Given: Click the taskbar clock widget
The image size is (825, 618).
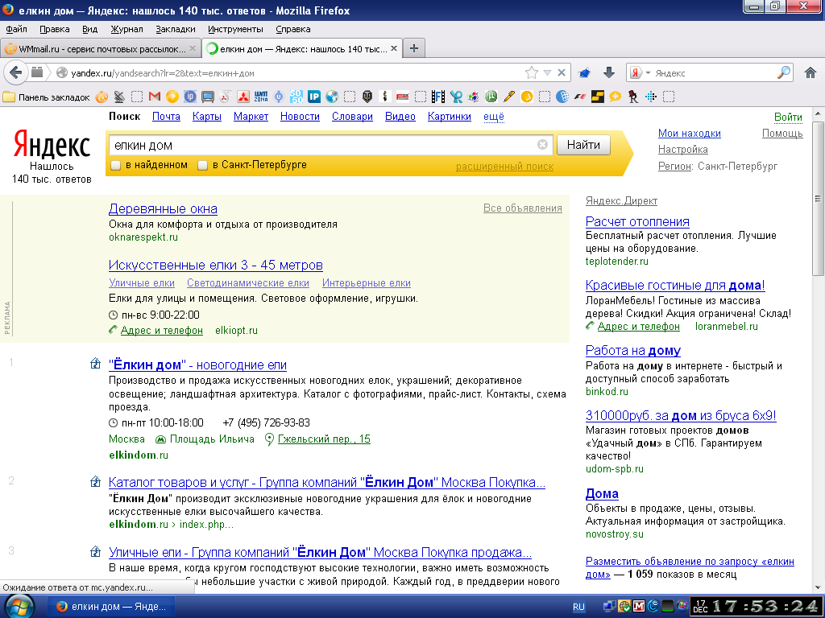Looking at the screenshot, I should click(x=756, y=607).
